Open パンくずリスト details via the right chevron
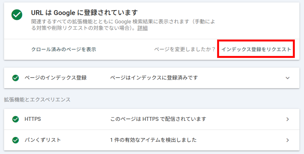Viewport: 304px width, 154px height. click(x=288, y=140)
